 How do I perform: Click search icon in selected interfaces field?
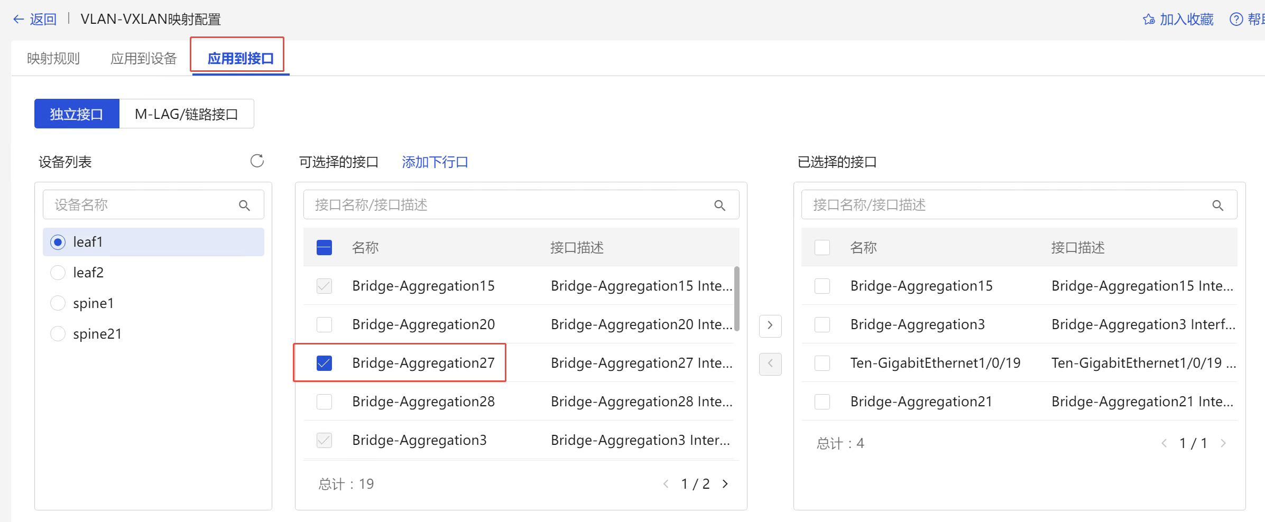pyautogui.click(x=1217, y=205)
